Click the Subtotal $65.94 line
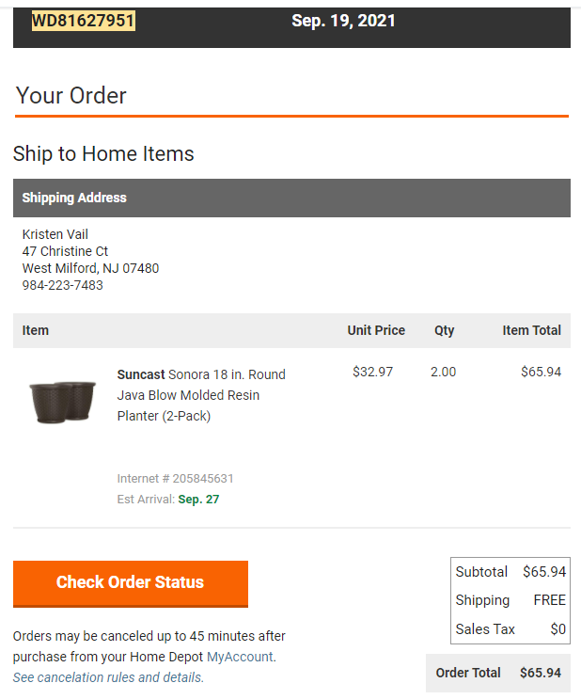 (510, 571)
